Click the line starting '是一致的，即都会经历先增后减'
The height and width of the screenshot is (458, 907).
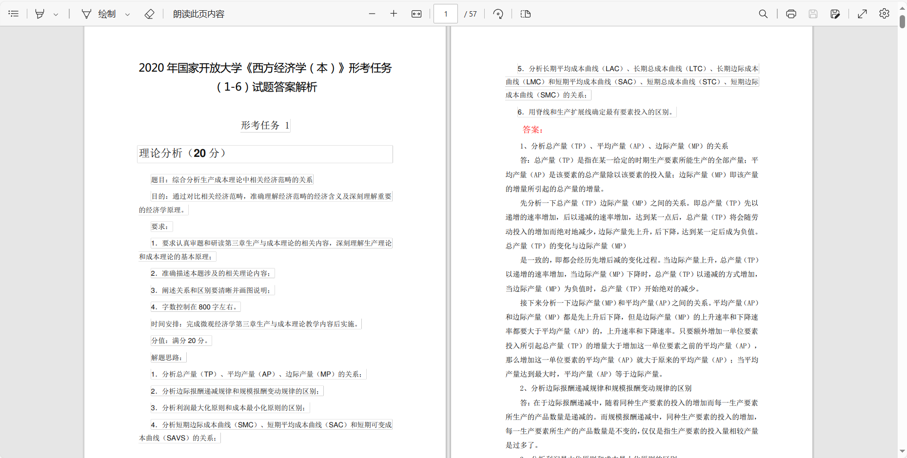(x=639, y=260)
